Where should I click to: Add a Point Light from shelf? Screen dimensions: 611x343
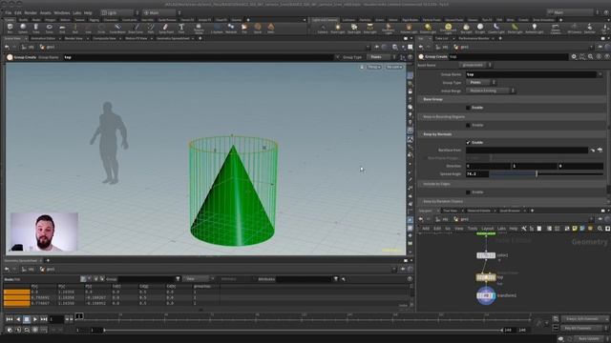coord(337,28)
